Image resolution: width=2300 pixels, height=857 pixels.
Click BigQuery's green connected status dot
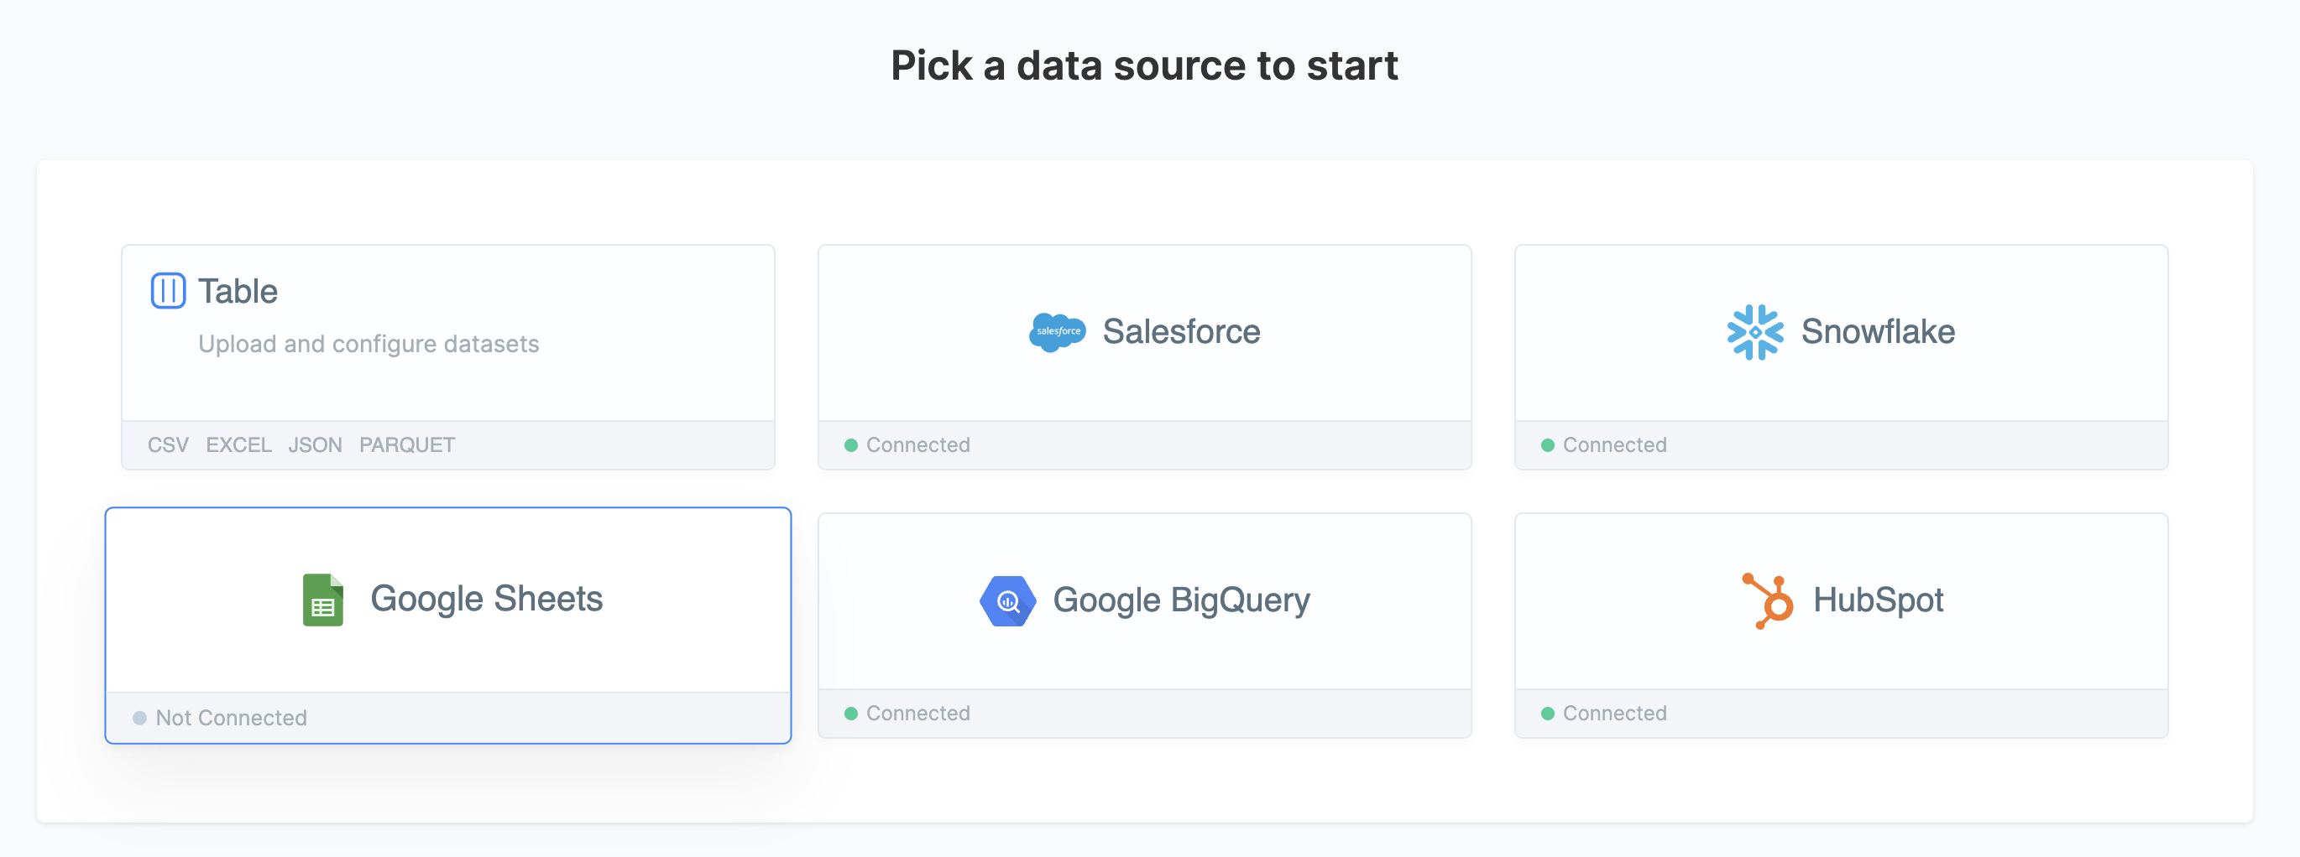851,714
